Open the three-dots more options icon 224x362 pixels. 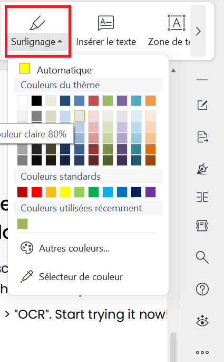pos(202,352)
